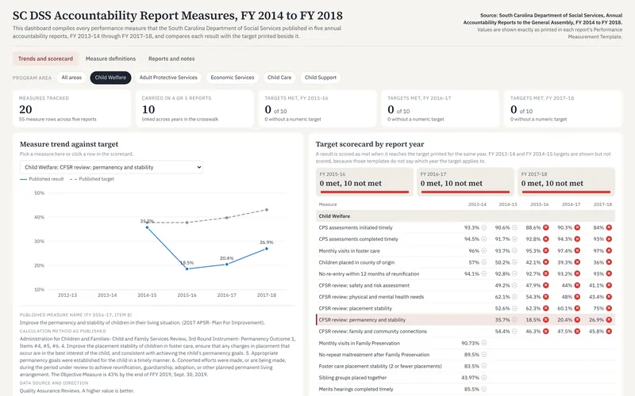The width and height of the screenshot is (635, 396).
Task: Select the All areas program filter
Action: 71,78
